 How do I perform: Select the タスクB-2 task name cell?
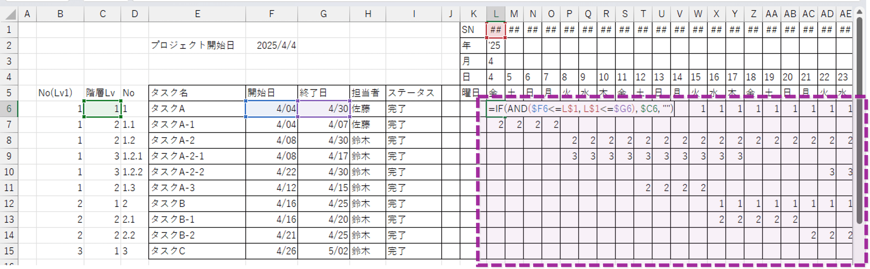coord(197,235)
